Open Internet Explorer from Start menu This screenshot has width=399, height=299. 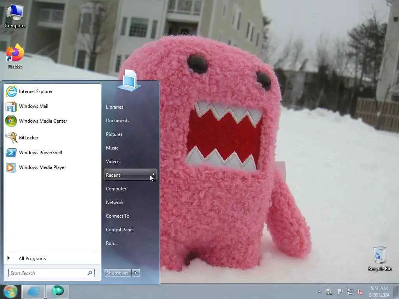point(52,91)
